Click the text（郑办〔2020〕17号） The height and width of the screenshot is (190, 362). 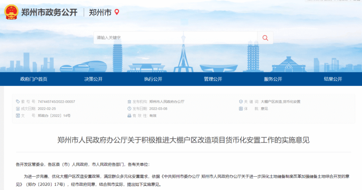click(47, 185)
